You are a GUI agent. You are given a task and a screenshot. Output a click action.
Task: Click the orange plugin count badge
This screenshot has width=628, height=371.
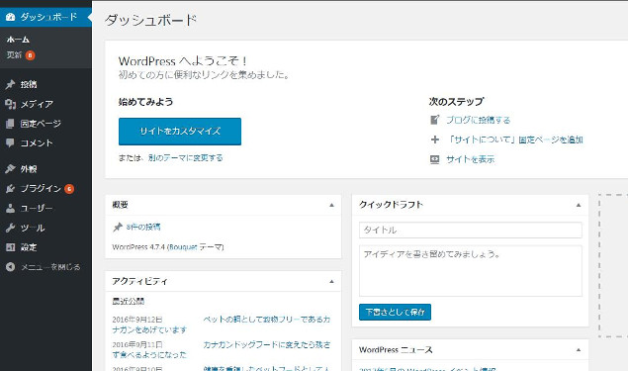(69, 188)
